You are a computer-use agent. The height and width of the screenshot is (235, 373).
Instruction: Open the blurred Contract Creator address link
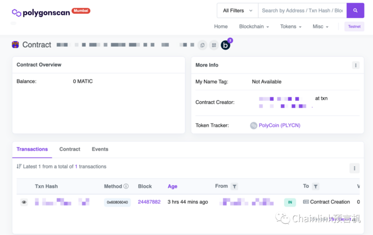[281, 99]
